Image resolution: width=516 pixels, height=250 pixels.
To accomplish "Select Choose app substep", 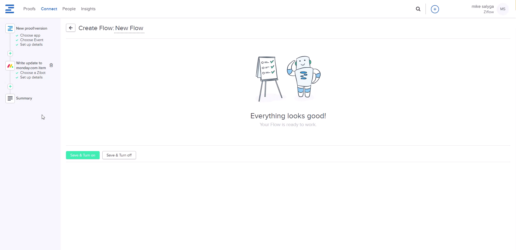I will tap(30, 35).
